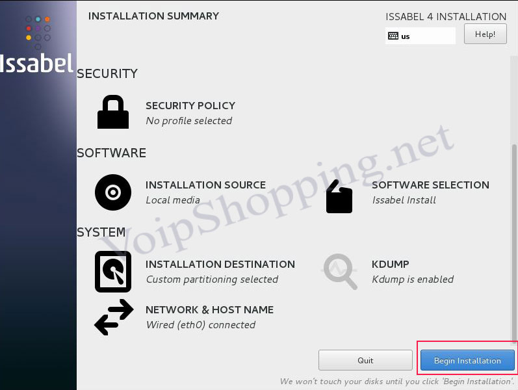
Task: Click the Issabel logo in sidebar
Action: [36, 45]
